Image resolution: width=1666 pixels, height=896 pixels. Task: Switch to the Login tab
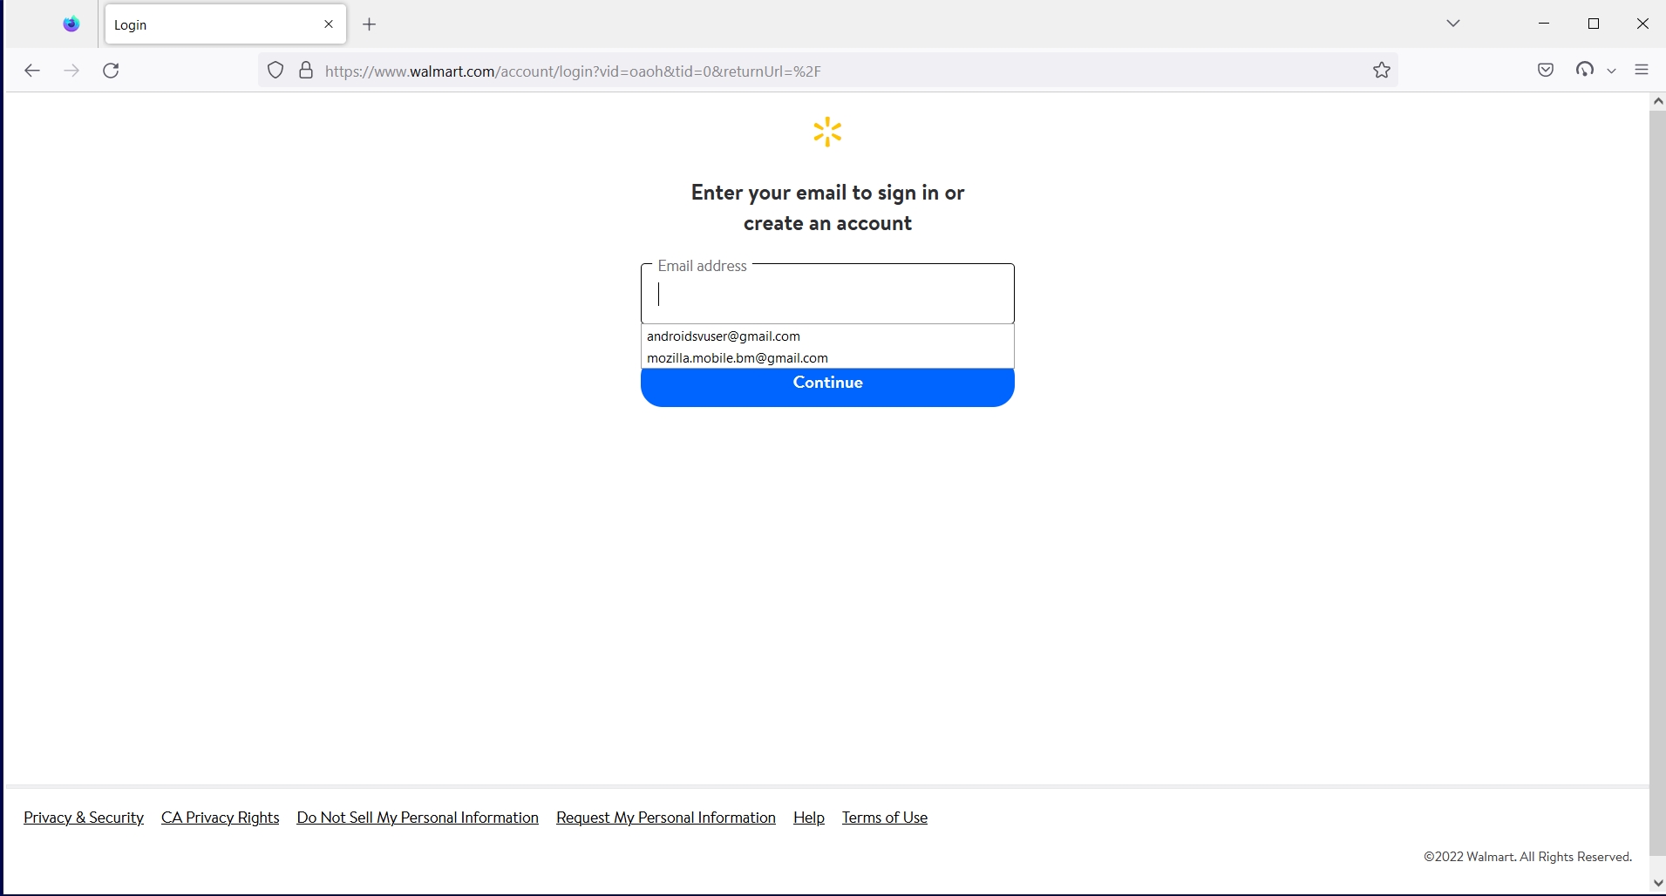pos(209,24)
